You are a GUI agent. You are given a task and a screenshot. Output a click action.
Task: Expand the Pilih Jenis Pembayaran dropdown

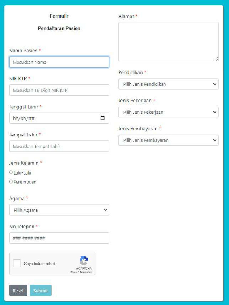168,140
